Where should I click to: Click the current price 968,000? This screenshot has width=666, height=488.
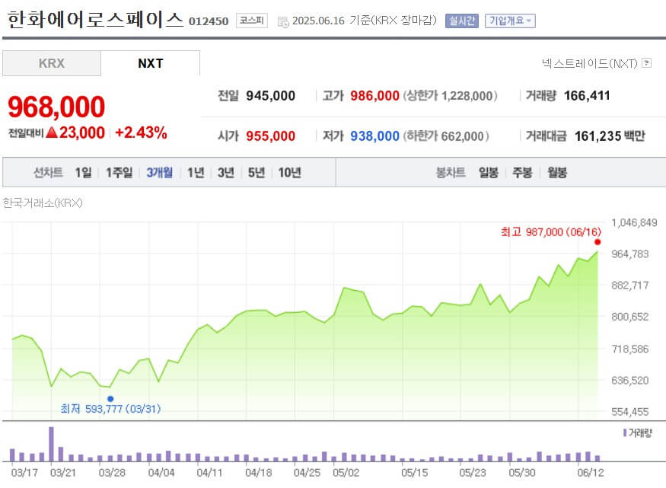pos(56,107)
